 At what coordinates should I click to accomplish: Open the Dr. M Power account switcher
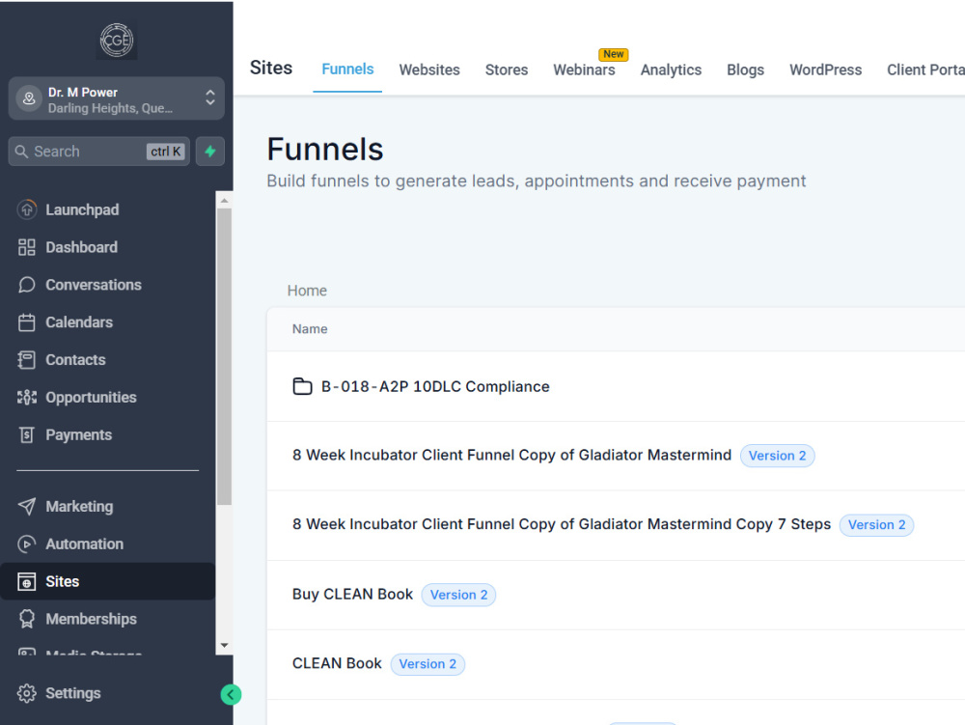[117, 98]
